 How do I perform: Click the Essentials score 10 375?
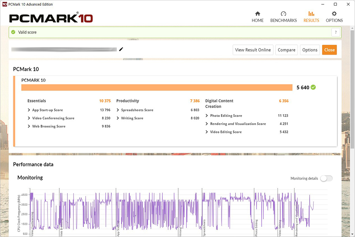click(105, 101)
